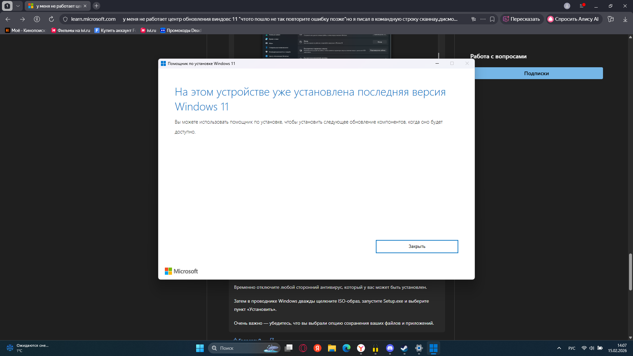
Task: Open the Wi-Fi network tray icon
Action: [584, 348]
